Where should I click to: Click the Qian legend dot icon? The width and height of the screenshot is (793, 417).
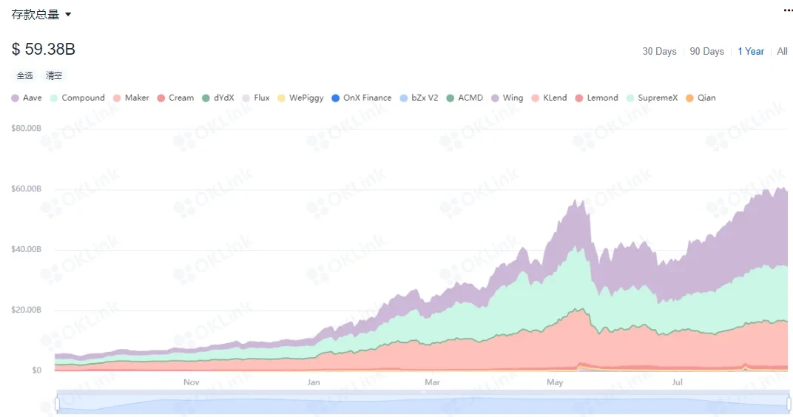click(690, 98)
